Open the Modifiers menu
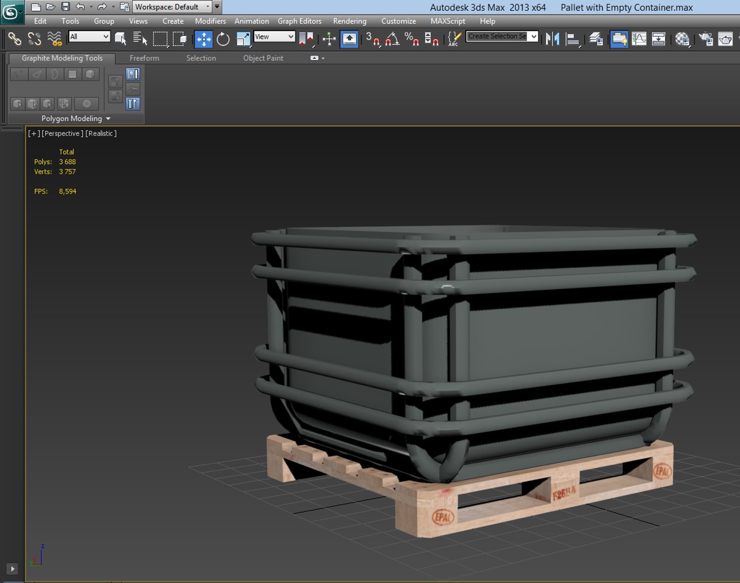The image size is (740, 583). (210, 21)
